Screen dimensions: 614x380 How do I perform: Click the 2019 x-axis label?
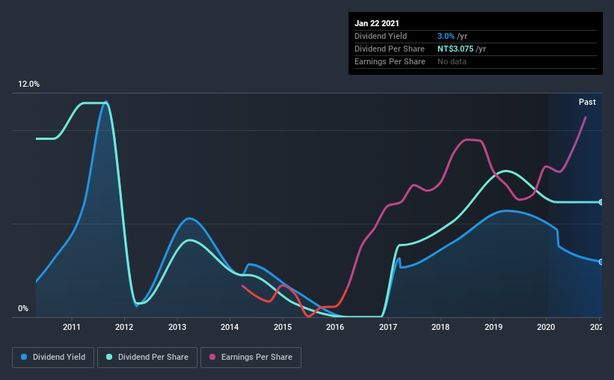[494, 327]
